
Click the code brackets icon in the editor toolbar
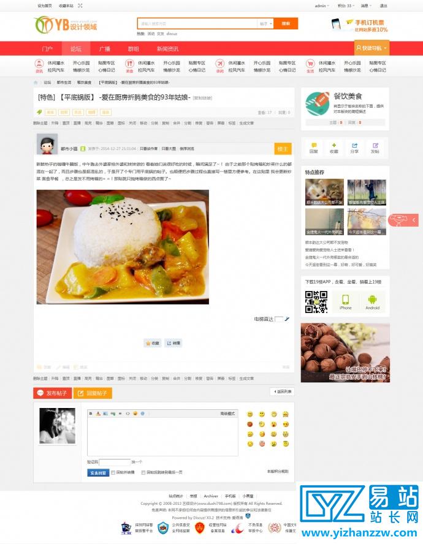(128, 414)
